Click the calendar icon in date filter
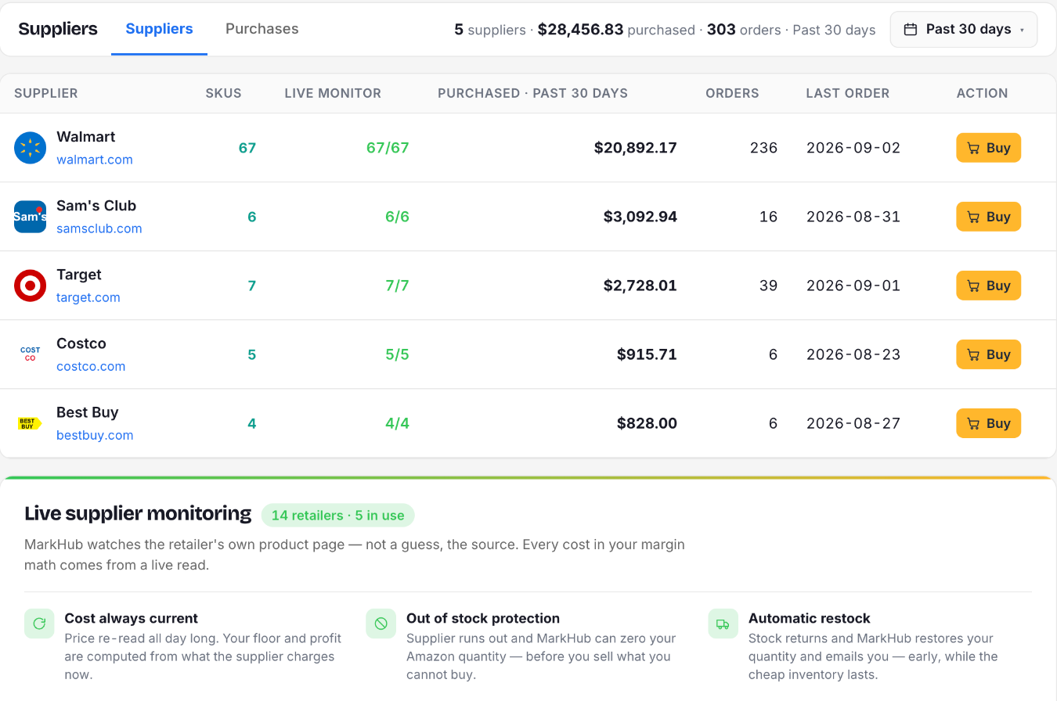This screenshot has width=1057, height=701. tap(911, 30)
